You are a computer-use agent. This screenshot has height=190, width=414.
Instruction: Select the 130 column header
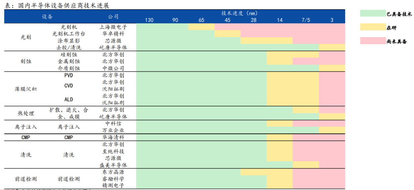click(x=149, y=20)
